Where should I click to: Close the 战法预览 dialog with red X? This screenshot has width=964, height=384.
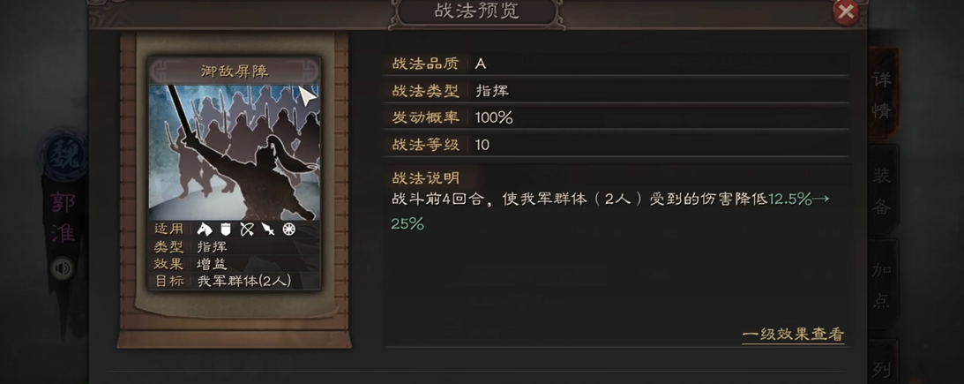846,11
